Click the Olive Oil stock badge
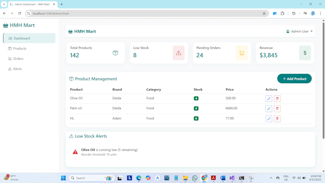This screenshot has height=183, width=325. tap(196, 98)
